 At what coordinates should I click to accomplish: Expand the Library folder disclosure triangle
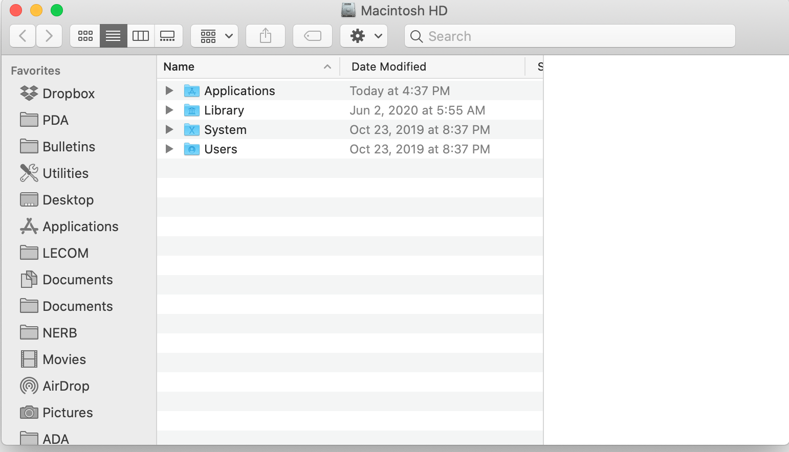(169, 110)
